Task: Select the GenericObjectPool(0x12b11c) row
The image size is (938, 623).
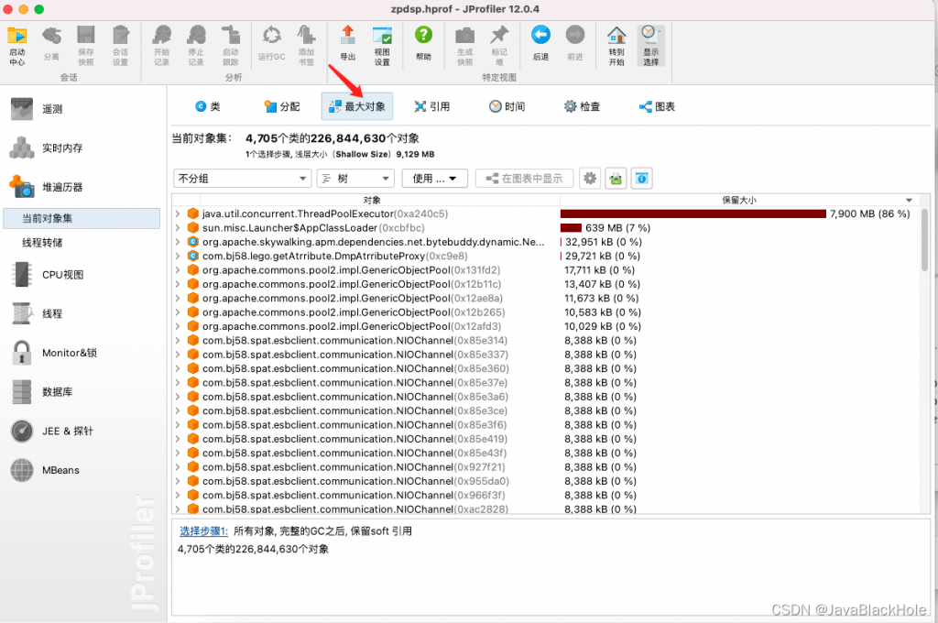Action: (x=546, y=284)
